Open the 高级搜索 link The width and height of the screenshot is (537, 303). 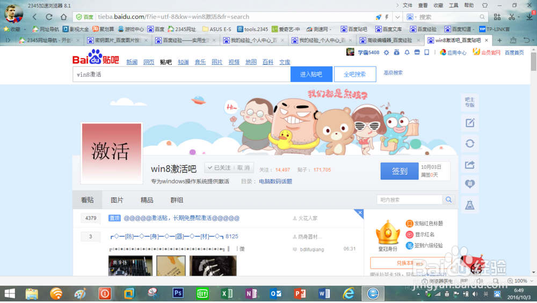(393, 73)
